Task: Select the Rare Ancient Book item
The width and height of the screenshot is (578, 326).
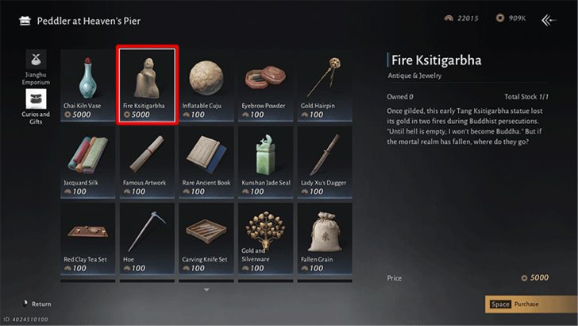Action: (206, 162)
